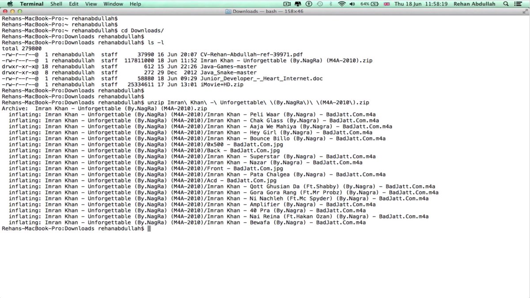Click the Gora Gora Rang inflating line
Viewport: 530px width, 298px height.
[223, 192]
